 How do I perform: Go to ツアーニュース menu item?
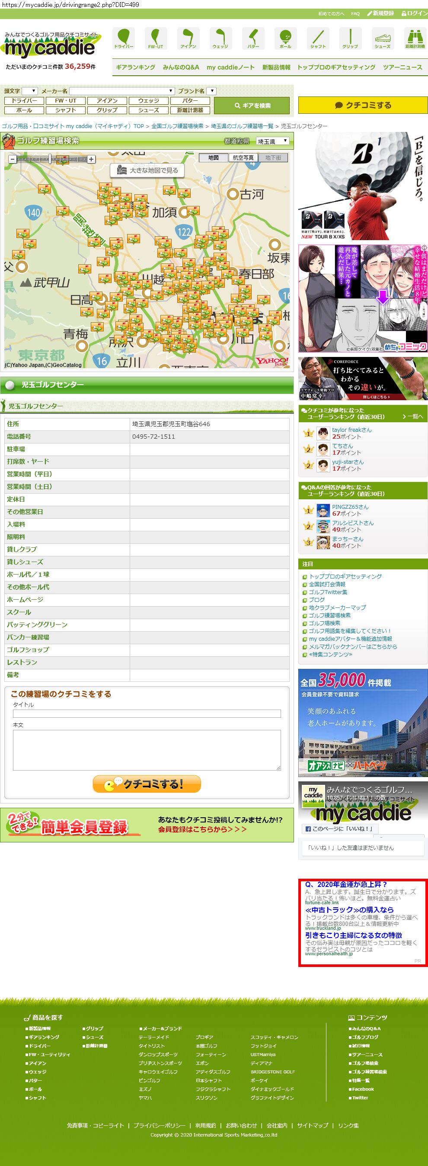coord(402,67)
